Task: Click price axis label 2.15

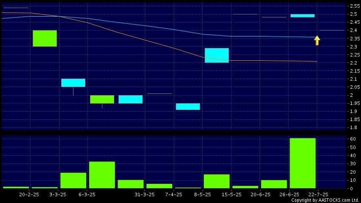Action: pos(355,70)
